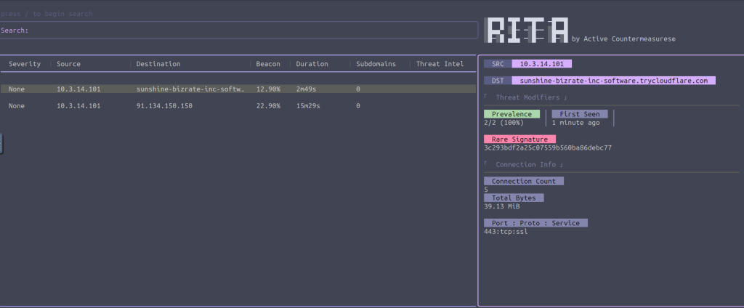Click the pink Rare Signature badge
744x308 pixels.
(519, 139)
